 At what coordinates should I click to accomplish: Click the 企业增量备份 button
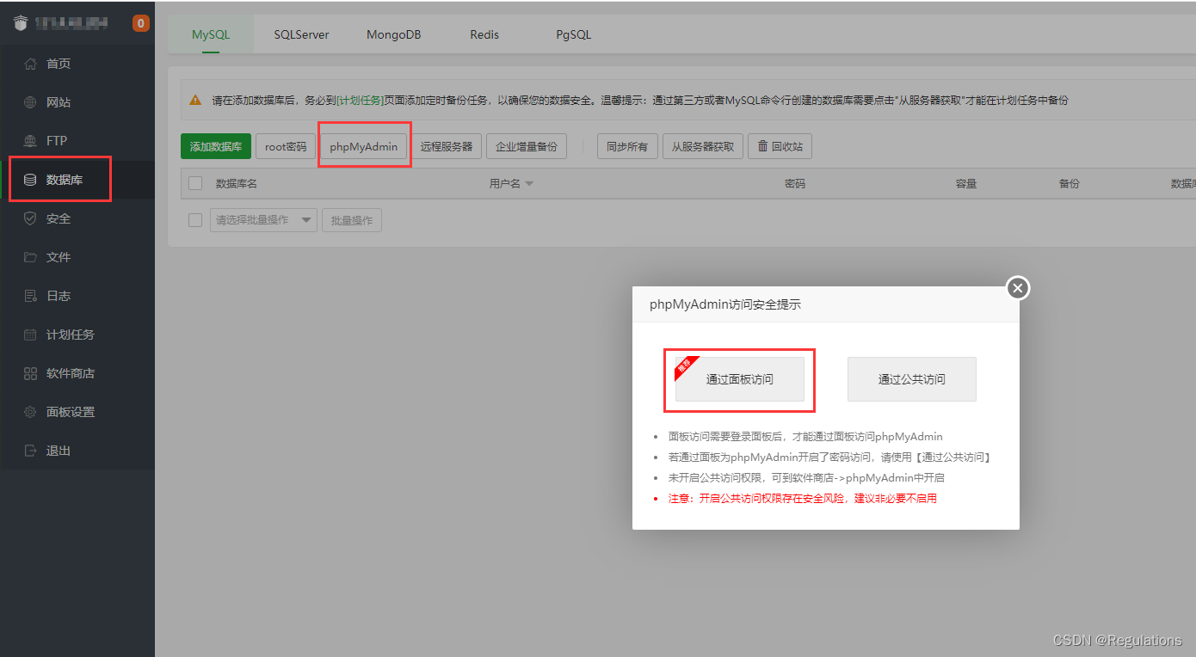(x=527, y=146)
